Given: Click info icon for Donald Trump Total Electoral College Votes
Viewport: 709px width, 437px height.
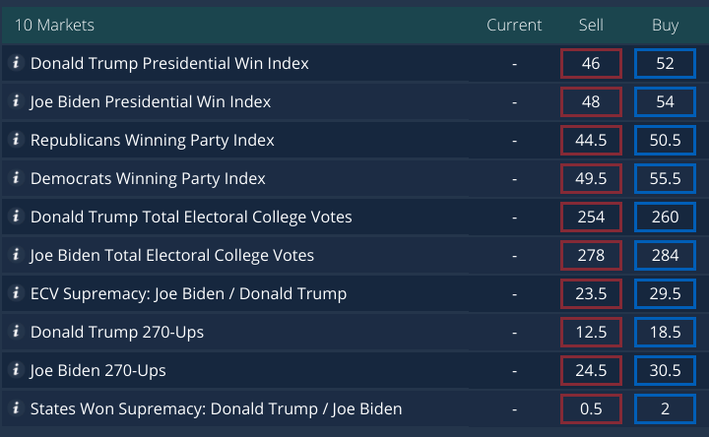Looking at the screenshot, I should (x=16, y=217).
